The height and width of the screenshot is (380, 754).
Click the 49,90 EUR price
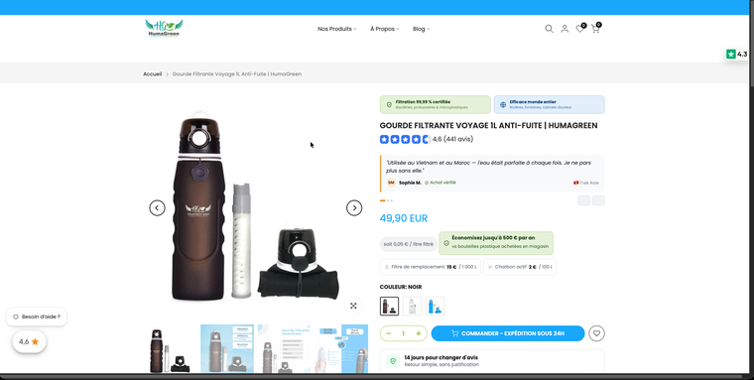tap(404, 218)
